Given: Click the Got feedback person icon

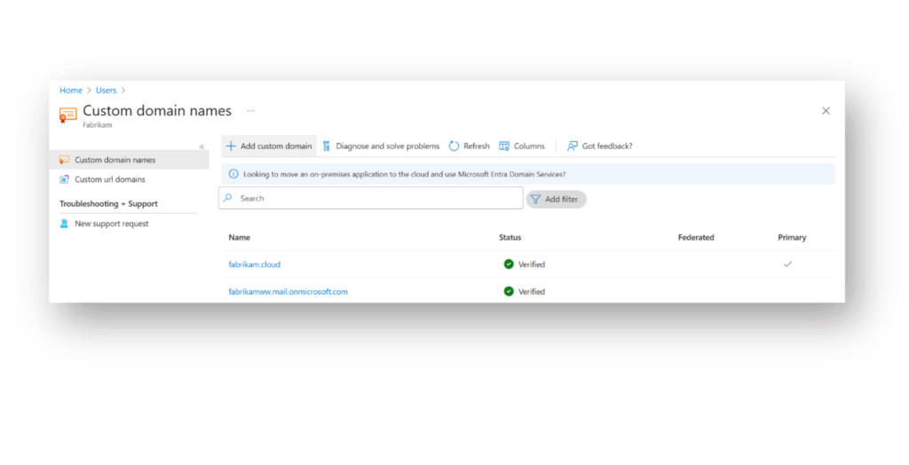Looking at the screenshot, I should (x=573, y=146).
